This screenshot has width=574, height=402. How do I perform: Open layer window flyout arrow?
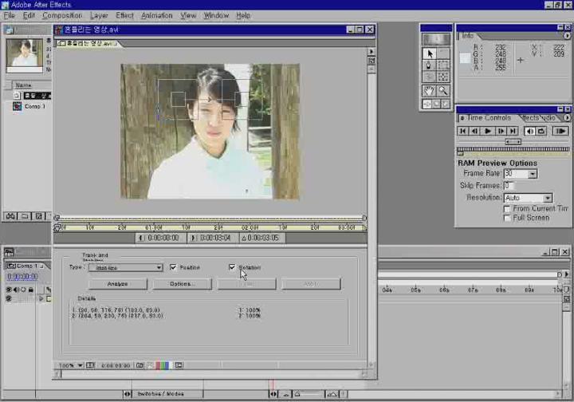372,52
